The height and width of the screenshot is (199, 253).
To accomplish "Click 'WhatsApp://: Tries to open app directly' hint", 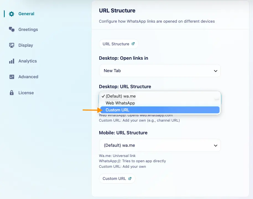I will pyautogui.click(x=132, y=161).
